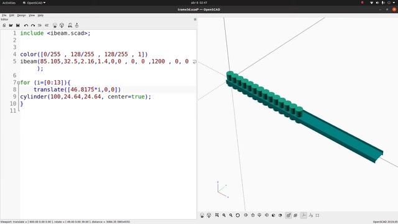The width and height of the screenshot is (398, 224).
Task: Toggle Orthogonal projection in viewer toolbar
Action: coord(295,215)
